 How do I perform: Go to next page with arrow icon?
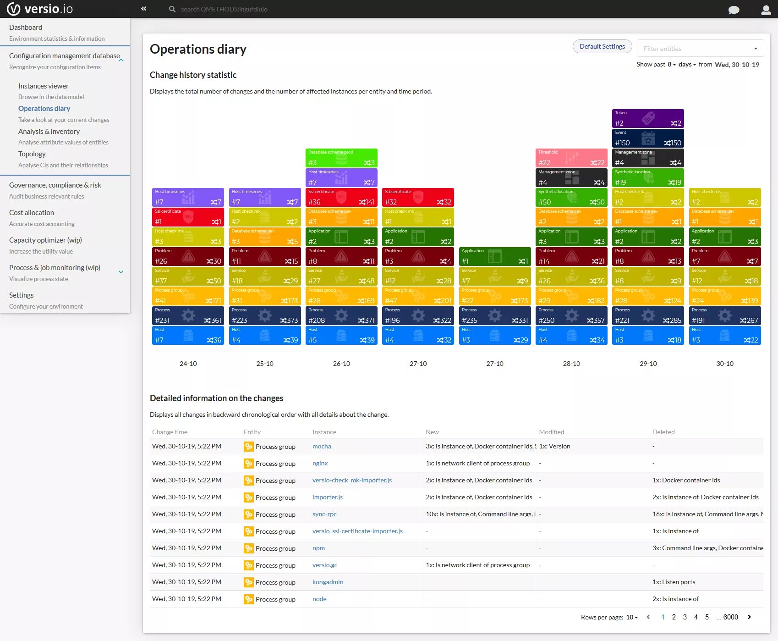tap(749, 617)
